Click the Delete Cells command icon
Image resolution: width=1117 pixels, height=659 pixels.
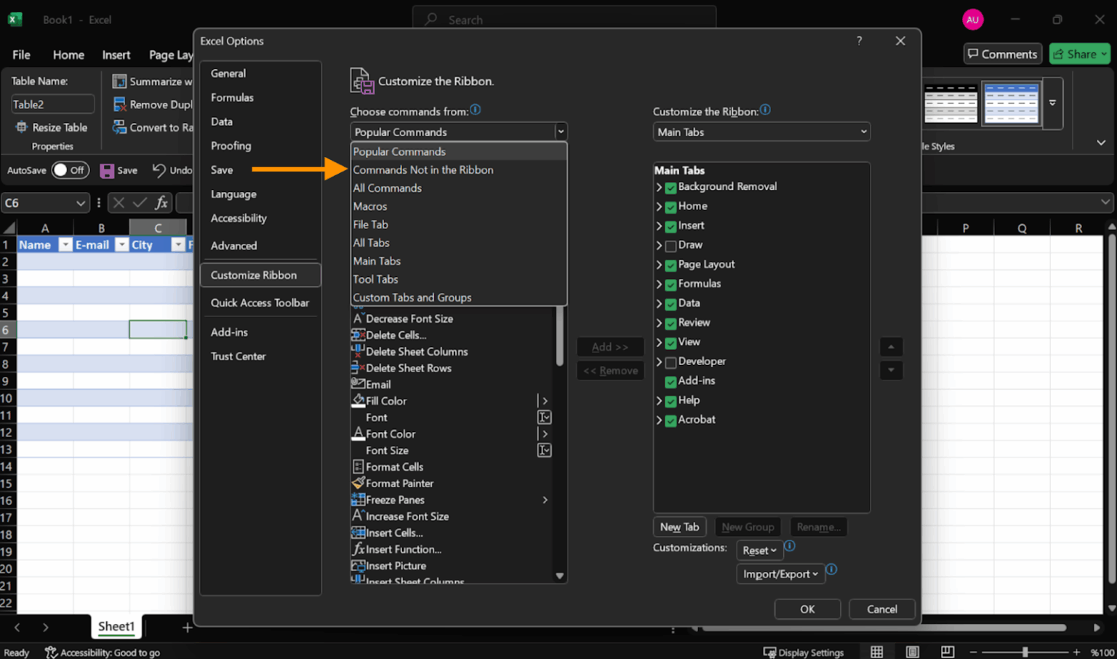coord(357,335)
